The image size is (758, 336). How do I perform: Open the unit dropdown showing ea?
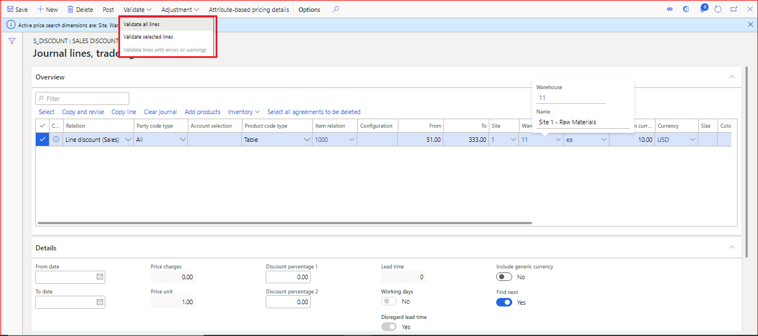pos(604,140)
